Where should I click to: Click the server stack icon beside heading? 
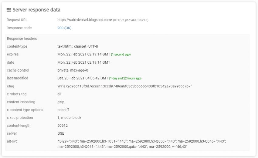(x=9, y=10)
